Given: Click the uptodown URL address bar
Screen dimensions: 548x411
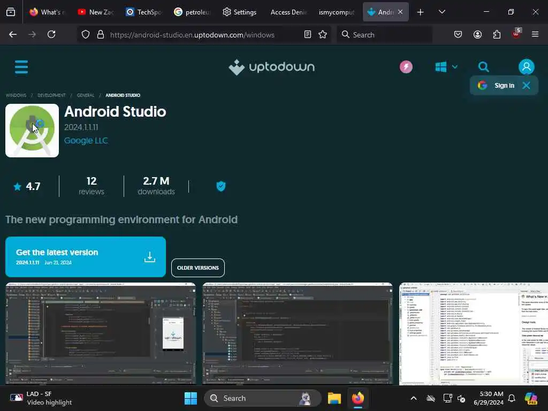Looking at the screenshot, I should point(192,35).
